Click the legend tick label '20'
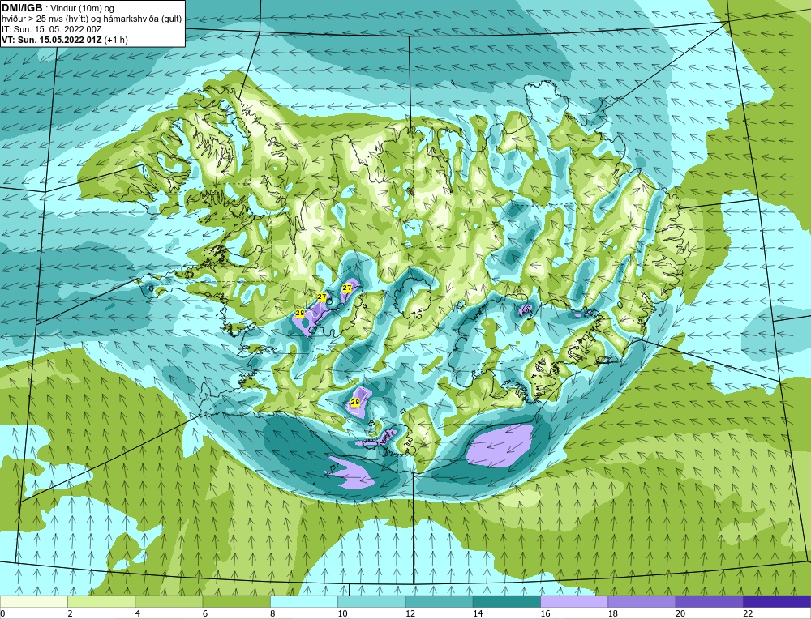Viewport: 811px width, 619px height. tap(680, 613)
